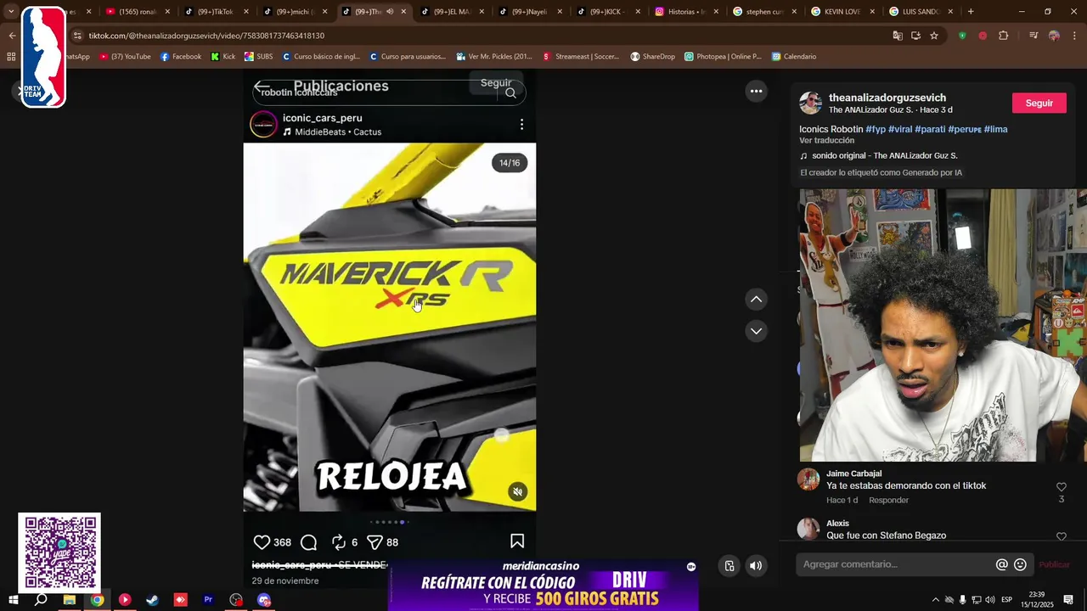Open the Kick bookmark
This screenshot has height=611, width=1087.
[222, 57]
